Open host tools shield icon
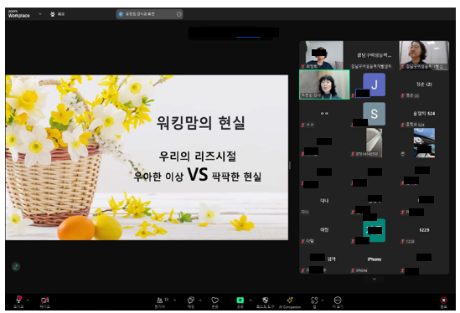This screenshot has height=313, width=460. pyautogui.click(x=266, y=301)
